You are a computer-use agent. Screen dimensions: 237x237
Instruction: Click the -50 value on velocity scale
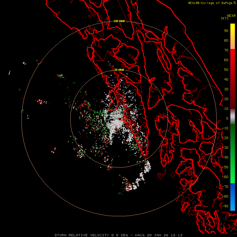(225, 167)
